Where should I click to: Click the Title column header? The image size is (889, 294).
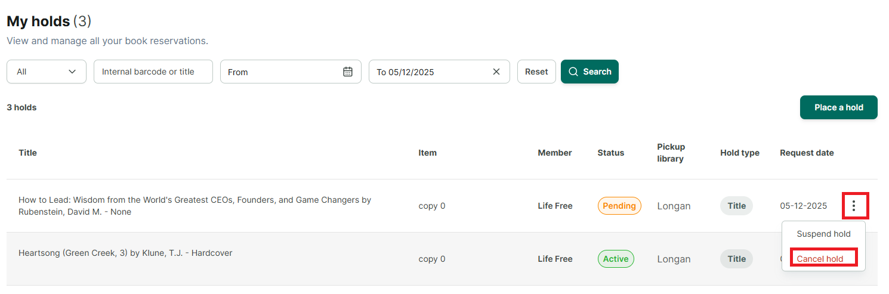point(27,153)
